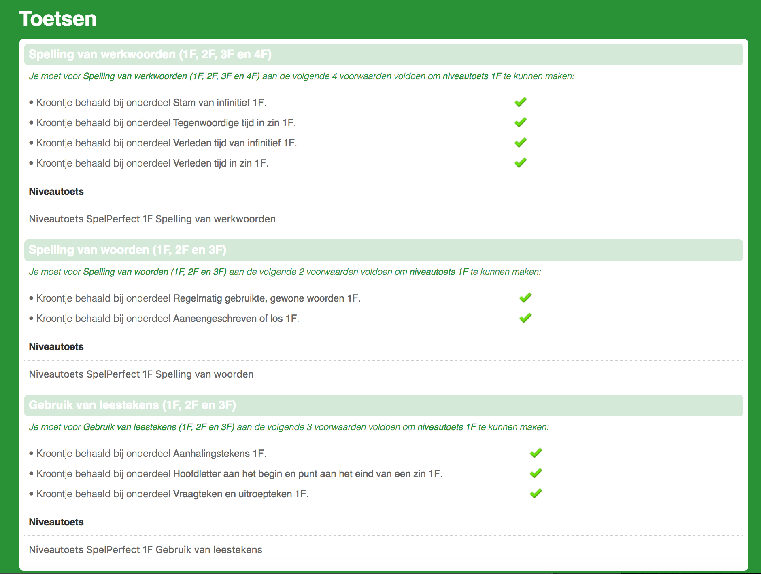The width and height of the screenshot is (761, 574).
Task: Click the checkmark beside Stam van infinitief 1F
Action: 521,102
